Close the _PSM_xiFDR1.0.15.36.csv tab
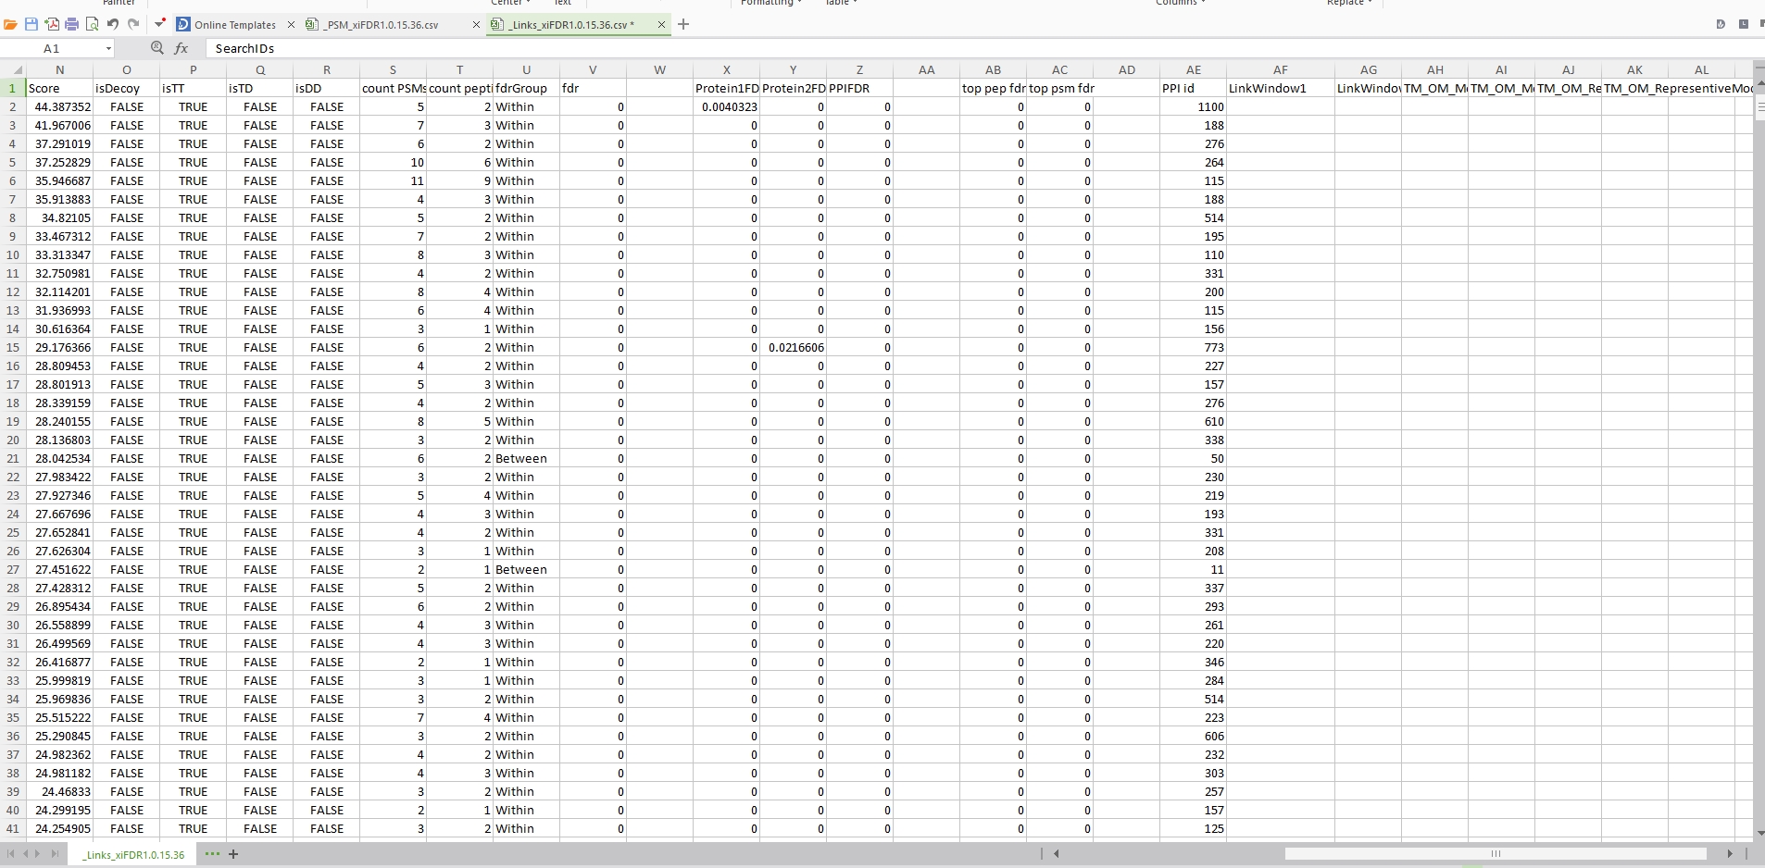Image resolution: width=1765 pixels, height=868 pixels. tap(477, 25)
